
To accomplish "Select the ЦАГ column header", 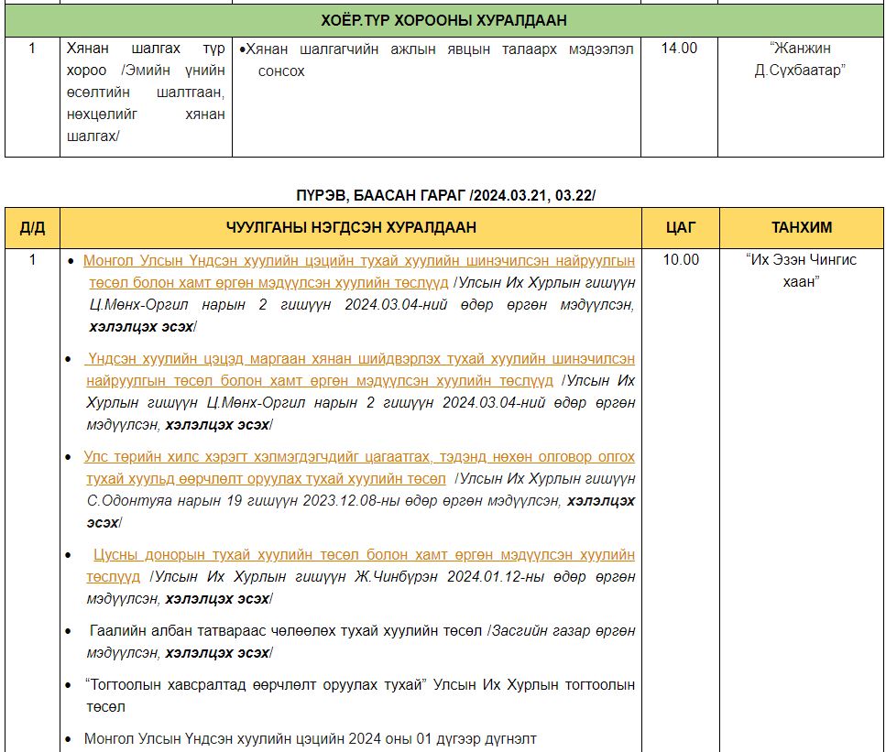I will (x=679, y=227).
